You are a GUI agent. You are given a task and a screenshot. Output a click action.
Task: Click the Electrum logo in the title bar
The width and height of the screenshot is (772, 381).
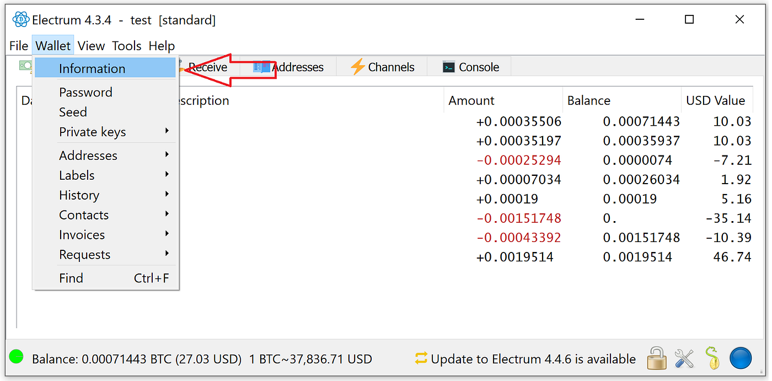pos(20,20)
